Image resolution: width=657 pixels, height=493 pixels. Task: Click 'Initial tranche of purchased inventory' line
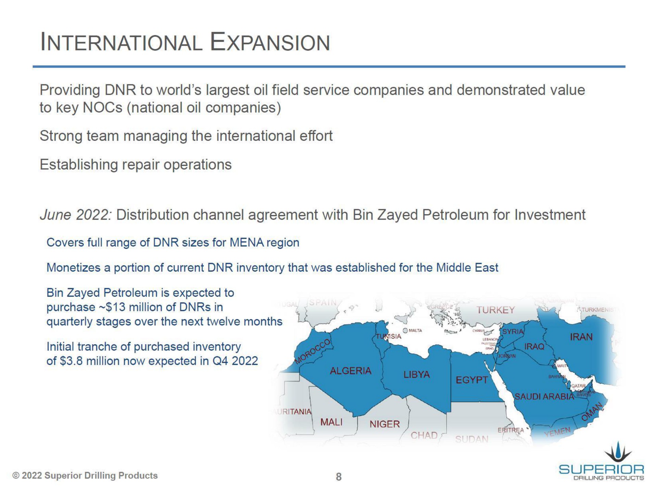[144, 347]
